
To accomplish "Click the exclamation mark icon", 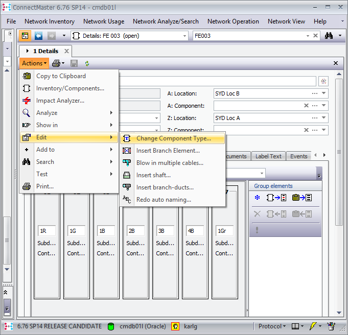I will (x=257, y=230).
